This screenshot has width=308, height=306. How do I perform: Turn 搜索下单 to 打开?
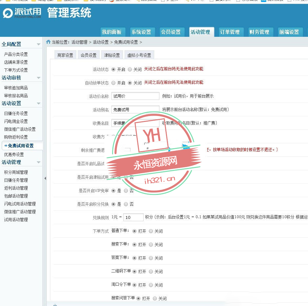click(x=134, y=245)
